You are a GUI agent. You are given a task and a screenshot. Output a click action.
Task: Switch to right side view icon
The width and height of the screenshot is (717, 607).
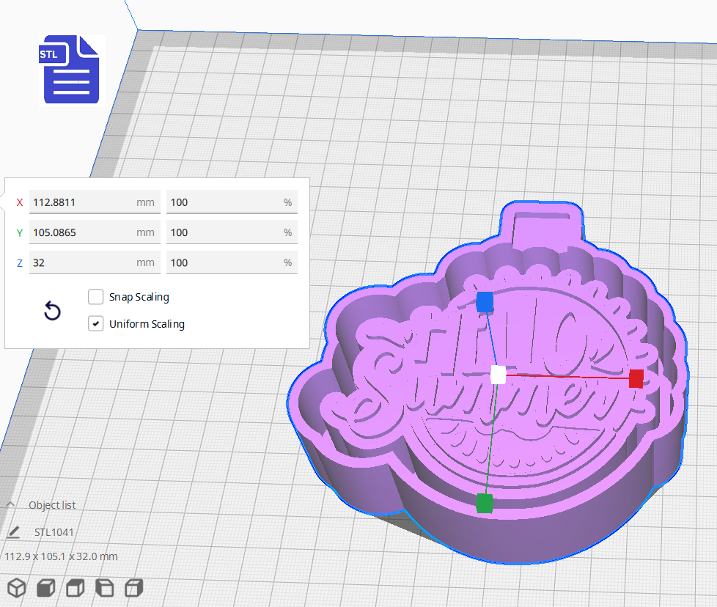pos(132,587)
